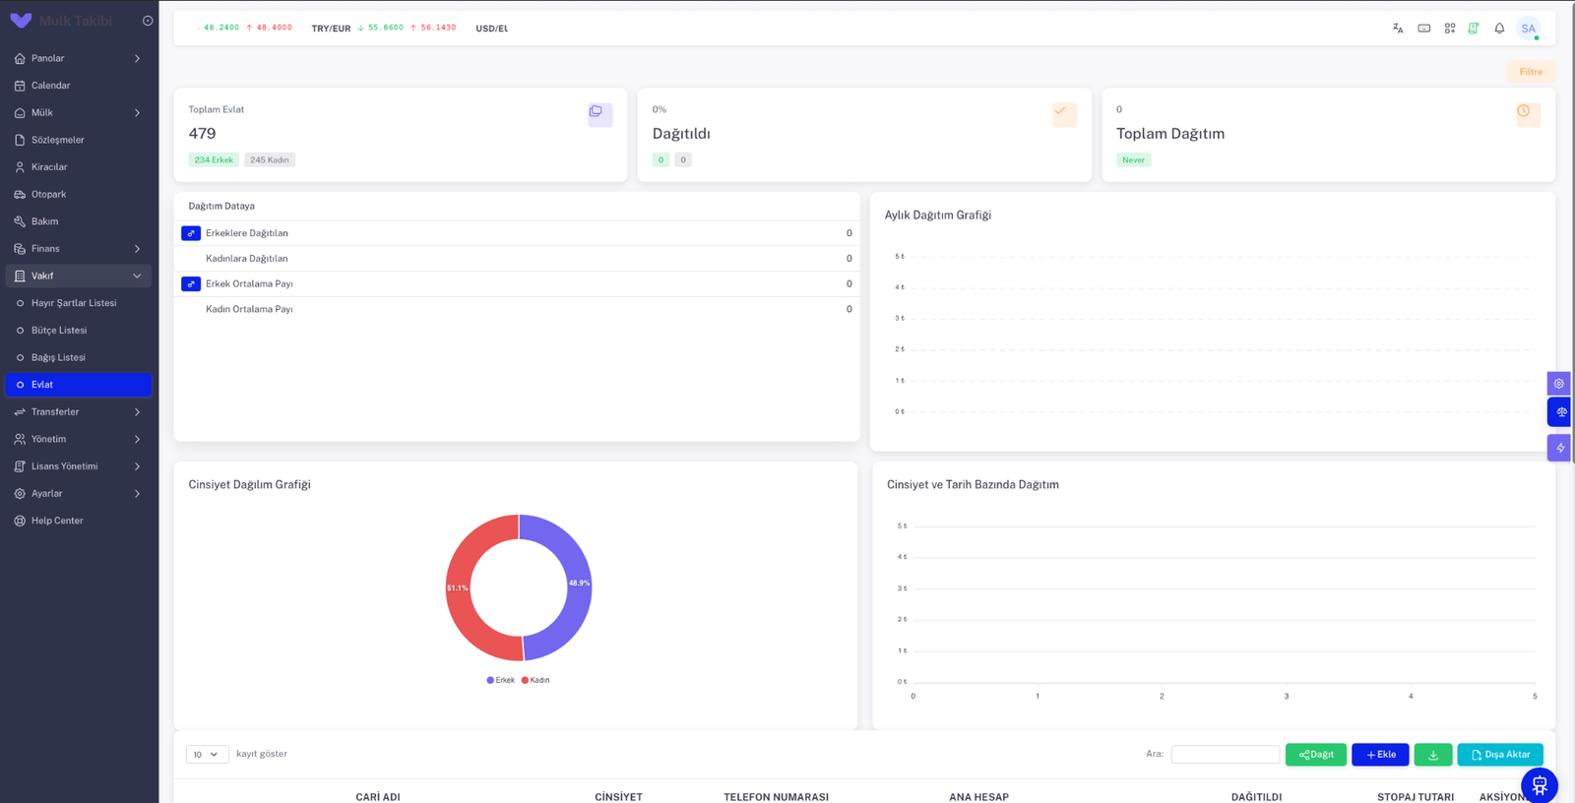Click the purple Erkek donut segment
1575x803 pixels.
click(579, 587)
